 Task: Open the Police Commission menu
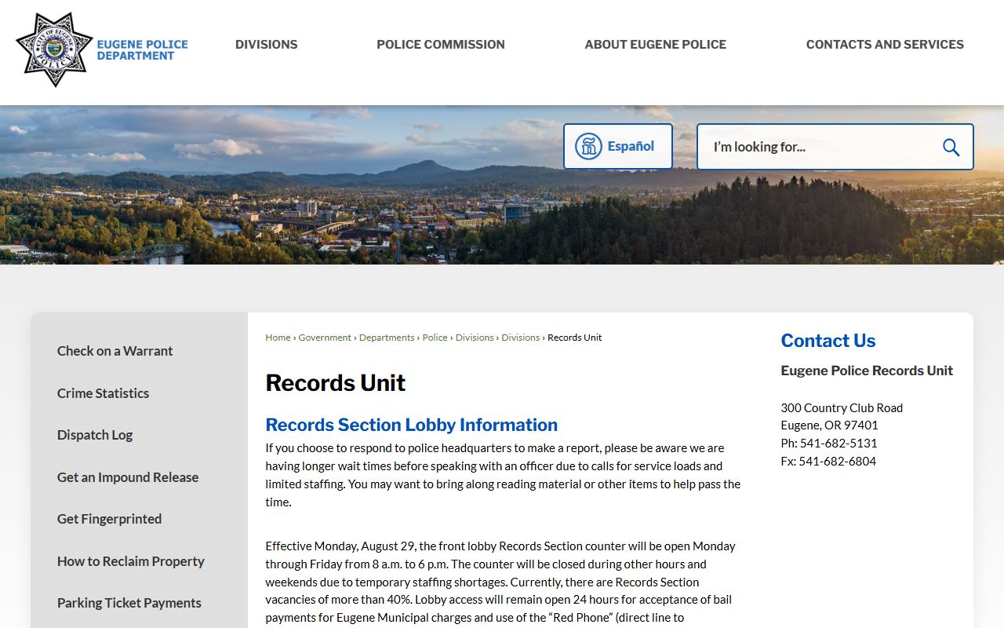click(x=441, y=45)
